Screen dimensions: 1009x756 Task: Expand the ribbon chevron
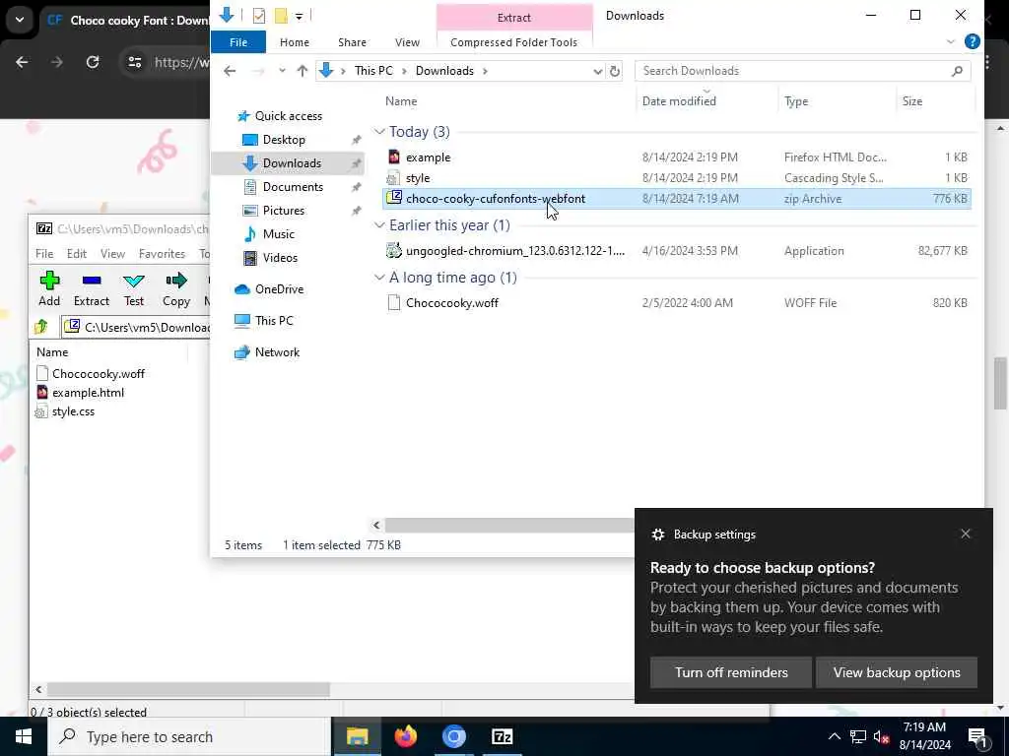(951, 41)
